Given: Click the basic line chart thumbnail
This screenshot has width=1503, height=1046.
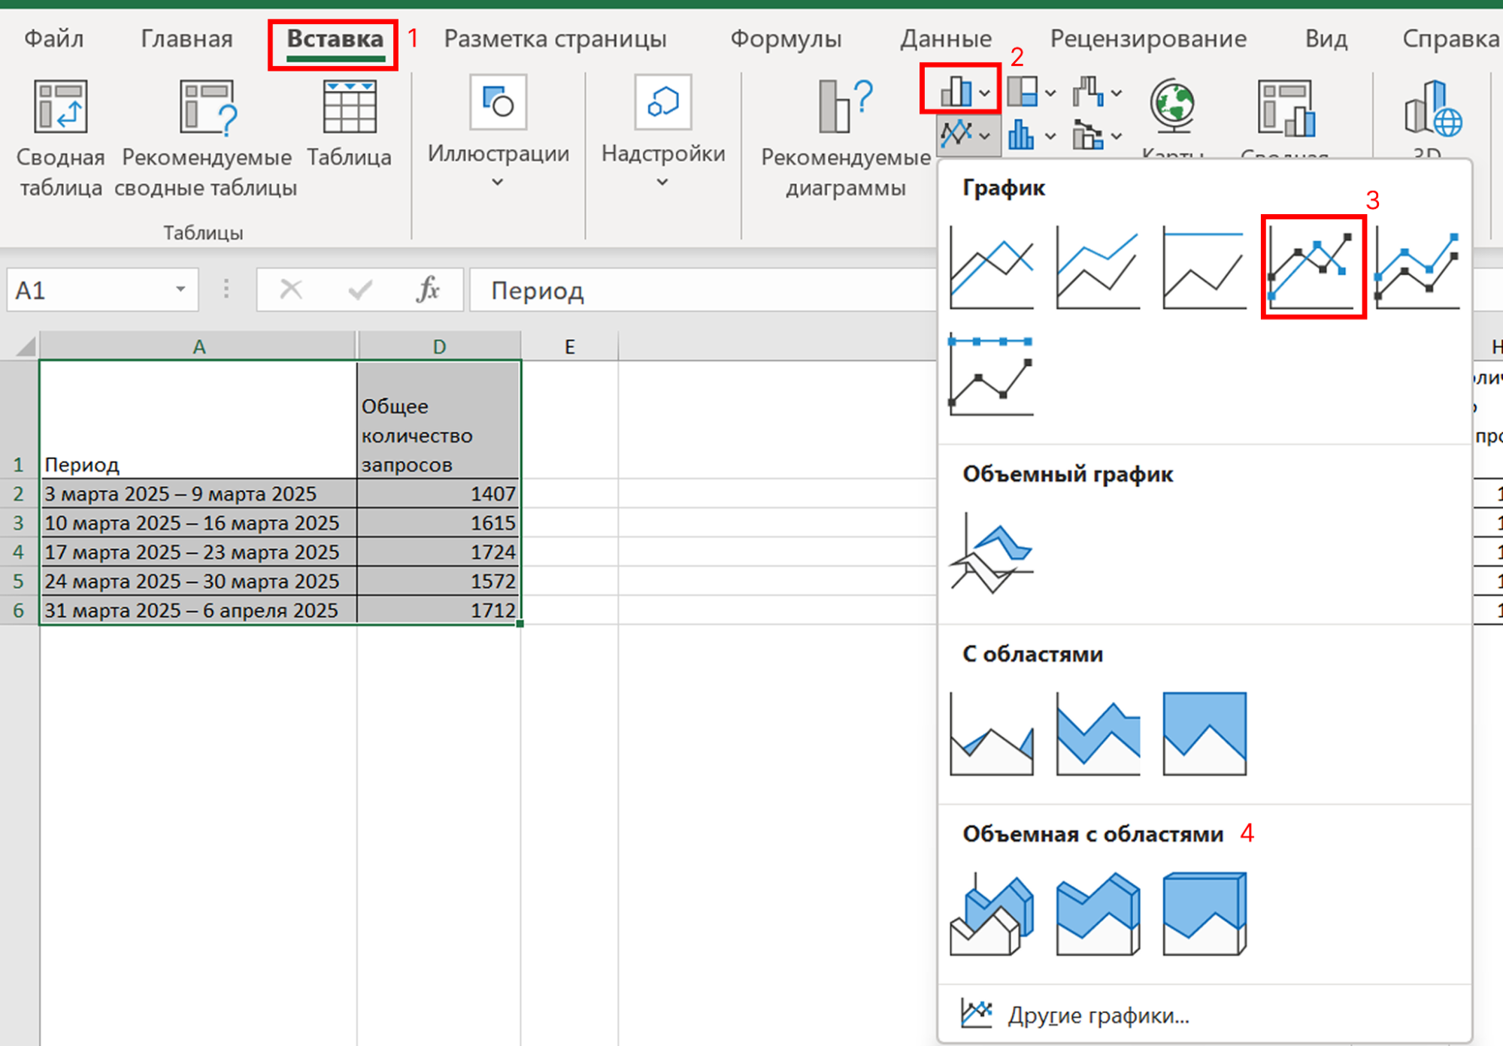Looking at the screenshot, I should pyautogui.click(x=991, y=268).
